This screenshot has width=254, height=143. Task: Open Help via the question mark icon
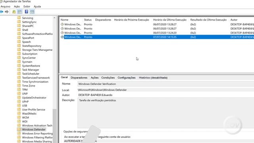pyautogui.click(x=27, y=12)
